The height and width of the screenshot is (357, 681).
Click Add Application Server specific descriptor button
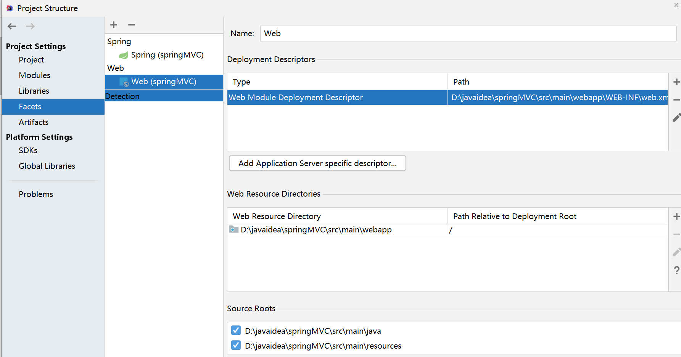[x=317, y=163]
